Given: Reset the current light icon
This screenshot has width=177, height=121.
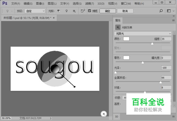Looking at the screenshot, I should click(83, 11).
